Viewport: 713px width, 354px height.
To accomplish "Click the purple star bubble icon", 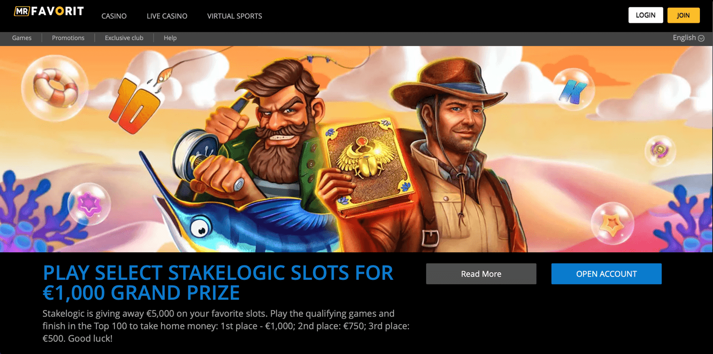I will tap(89, 204).
